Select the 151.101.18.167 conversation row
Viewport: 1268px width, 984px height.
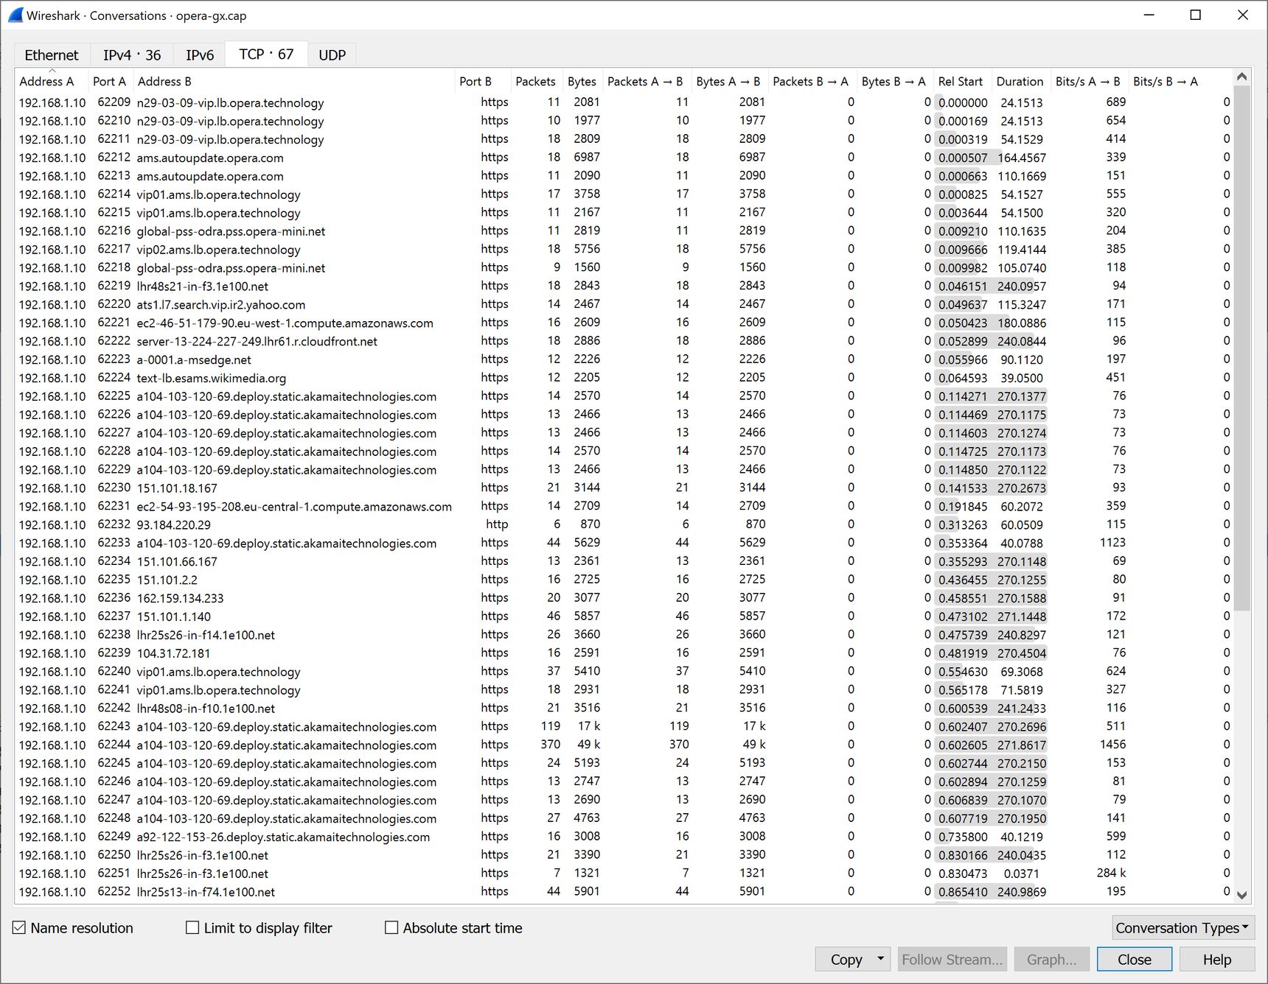coord(624,488)
